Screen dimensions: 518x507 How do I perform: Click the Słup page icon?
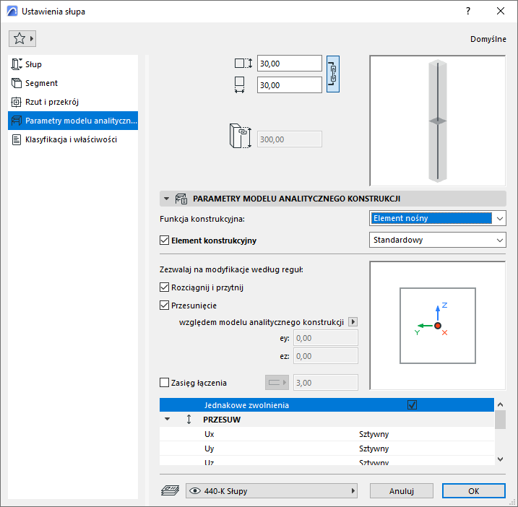click(x=17, y=64)
